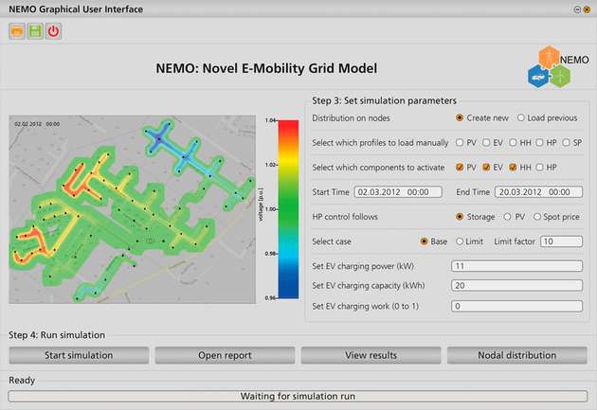Uncheck HH in components to activate
Viewport: 597px width, 410px height.
(x=513, y=168)
